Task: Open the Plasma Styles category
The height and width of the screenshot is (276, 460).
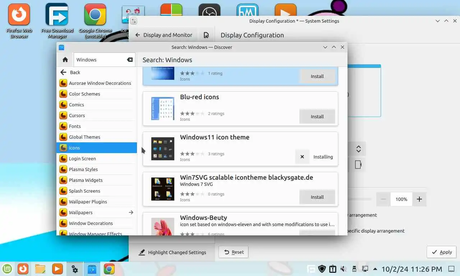Action: click(x=97, y=169)
